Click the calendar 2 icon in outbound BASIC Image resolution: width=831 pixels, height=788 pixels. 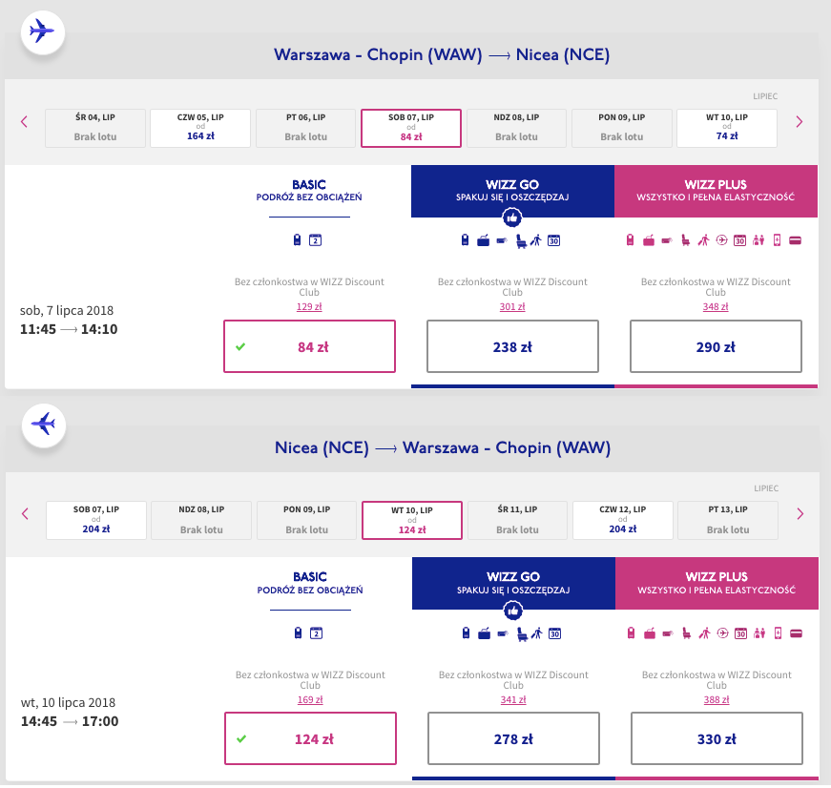pyautogui.click(x=314, y=240)
